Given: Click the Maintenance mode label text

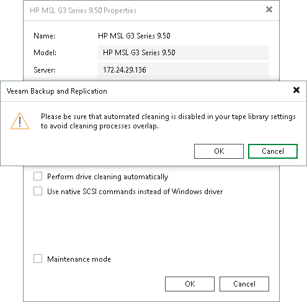Looking at the screenshot, I should [79, 259].
